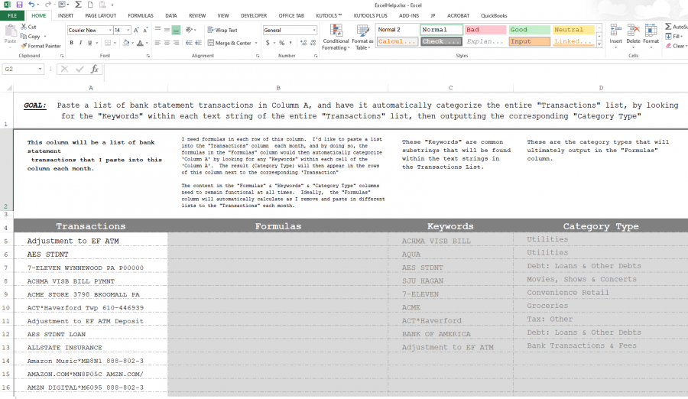Screen dimensions: 688x399
Task: Decrease the indent
Action: [x=189, y=43]
